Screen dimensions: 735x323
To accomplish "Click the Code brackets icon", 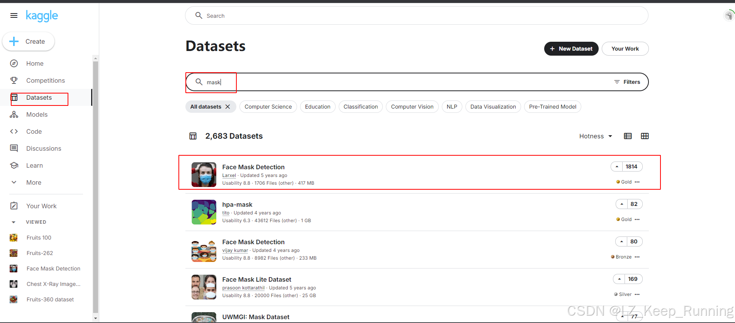I will (14, 131).
